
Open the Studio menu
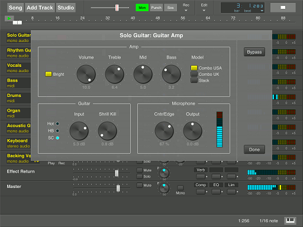coord(66,8)
